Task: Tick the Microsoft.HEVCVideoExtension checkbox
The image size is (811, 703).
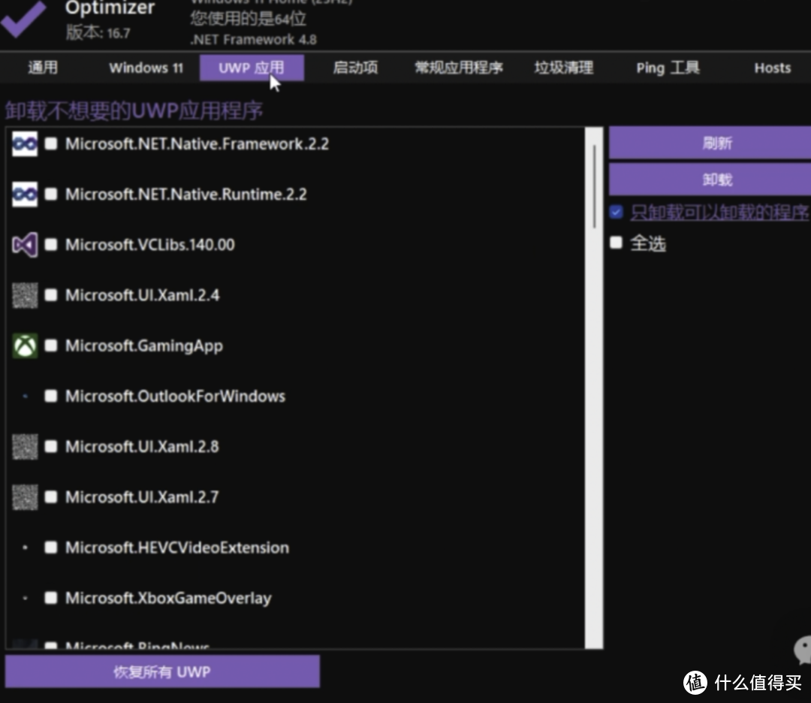Action: click(51, 548)
